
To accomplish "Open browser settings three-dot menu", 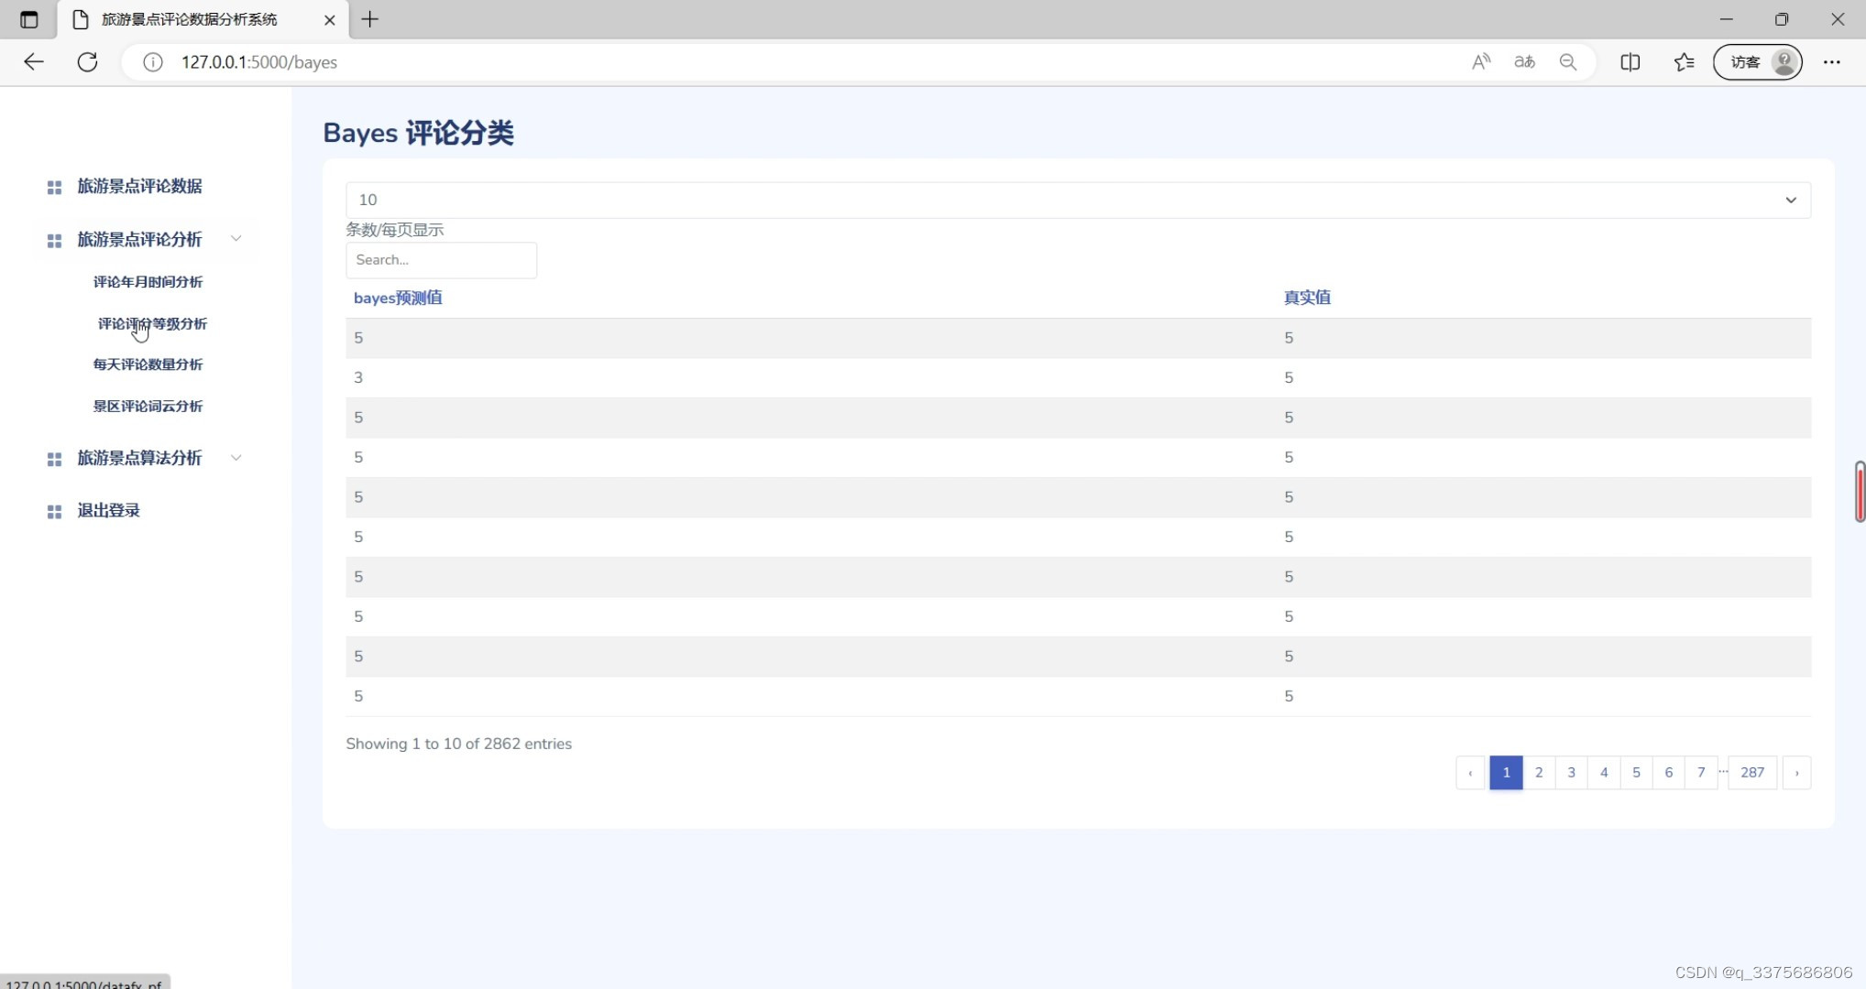I will tap(1831, 61).
